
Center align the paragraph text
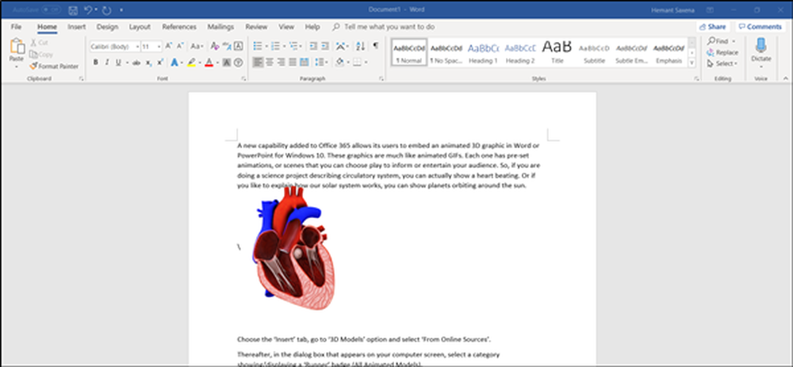(271, 62)
